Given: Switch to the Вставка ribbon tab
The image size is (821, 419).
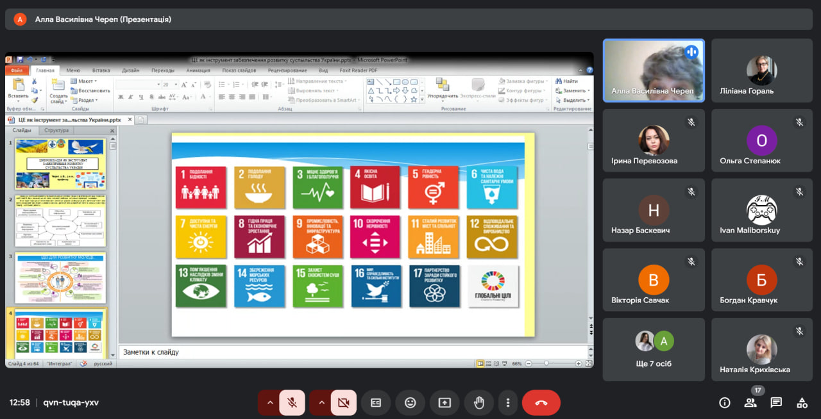Looking at the screenshot, I should coord(101,70).
